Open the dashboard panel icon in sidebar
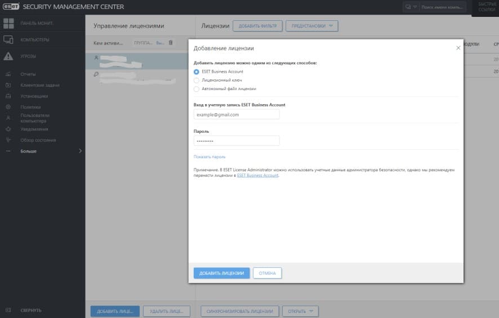Screen dimensions: 499x318 tap(8, 23)
